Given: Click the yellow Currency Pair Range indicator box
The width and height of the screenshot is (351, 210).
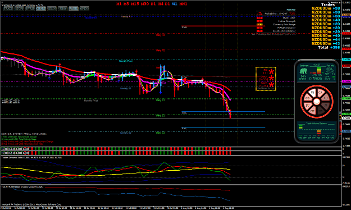Looking at the screenshot, I should tap(259, 24).
